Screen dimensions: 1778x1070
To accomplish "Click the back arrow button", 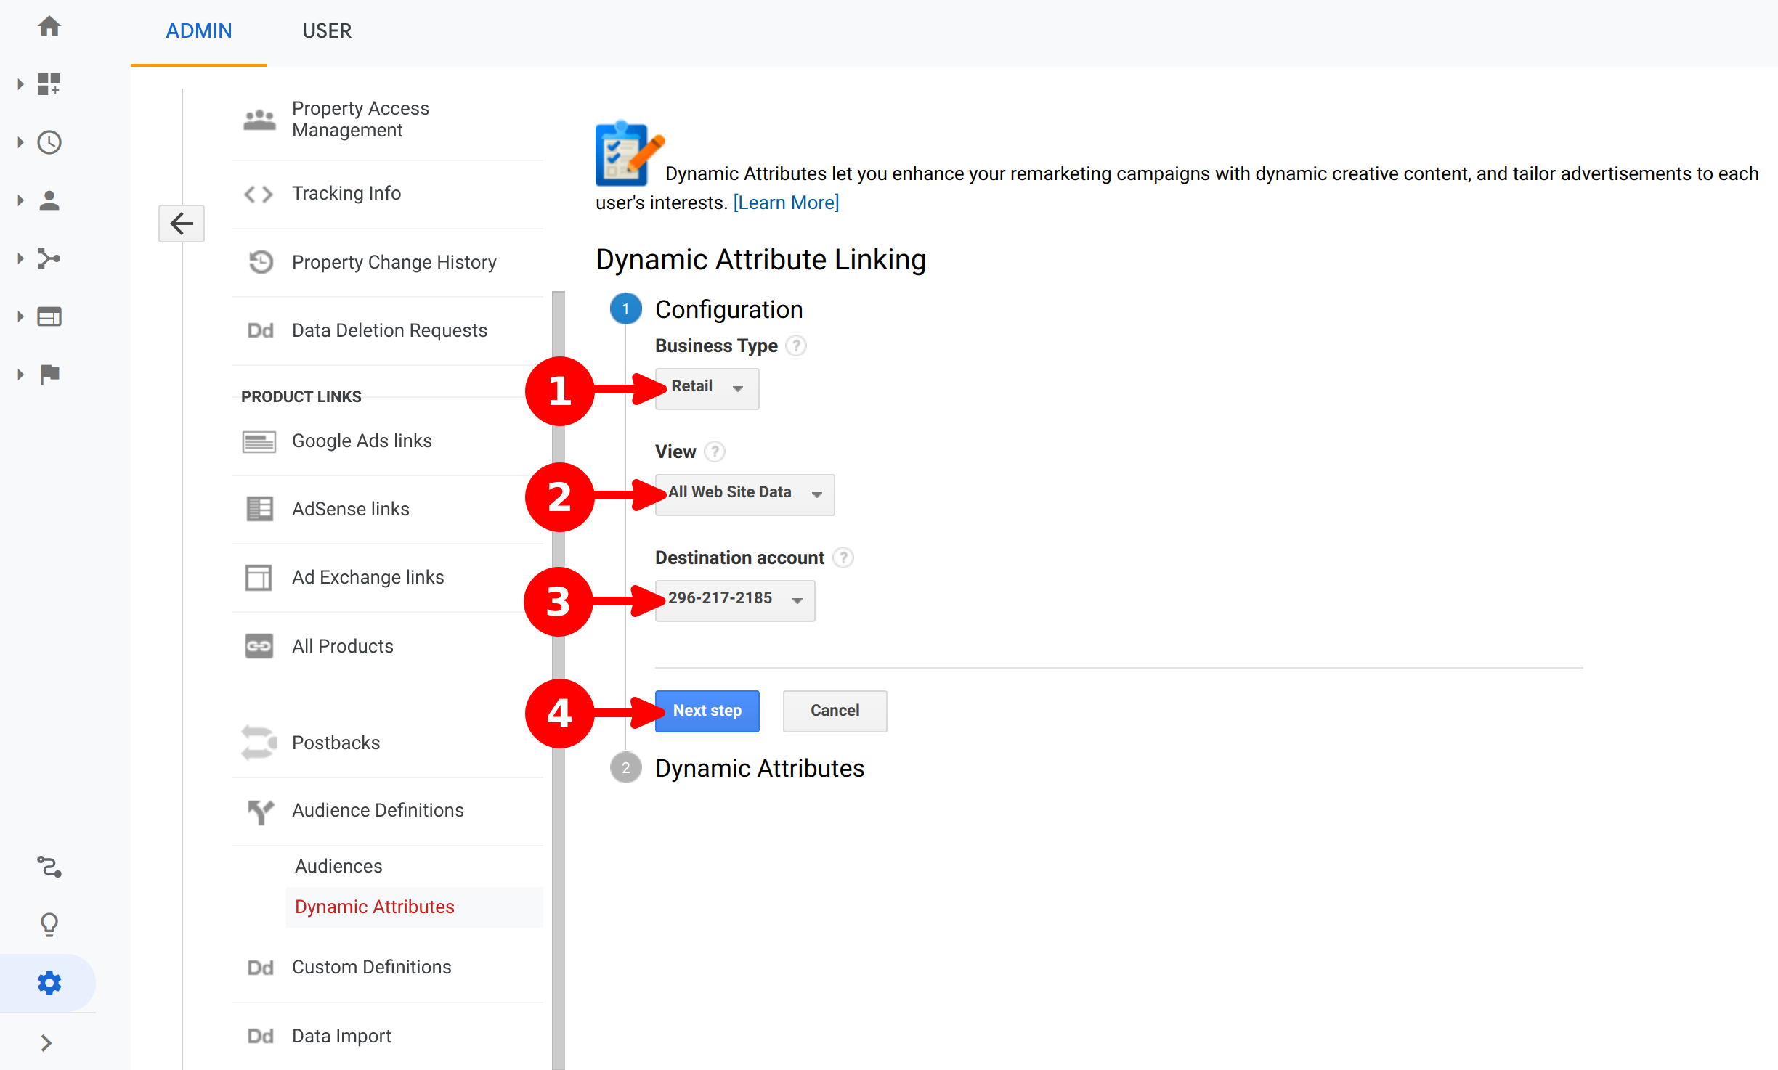I will click(182, 224).
